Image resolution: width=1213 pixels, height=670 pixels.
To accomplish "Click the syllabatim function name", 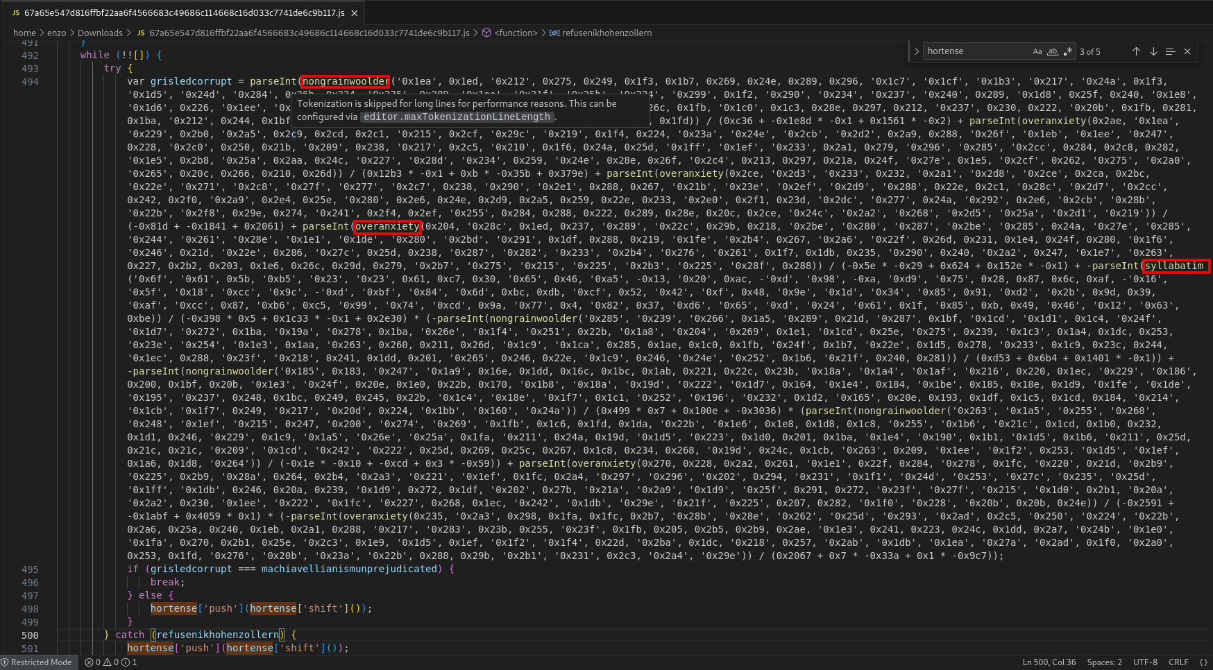I will pos(1174,266).
